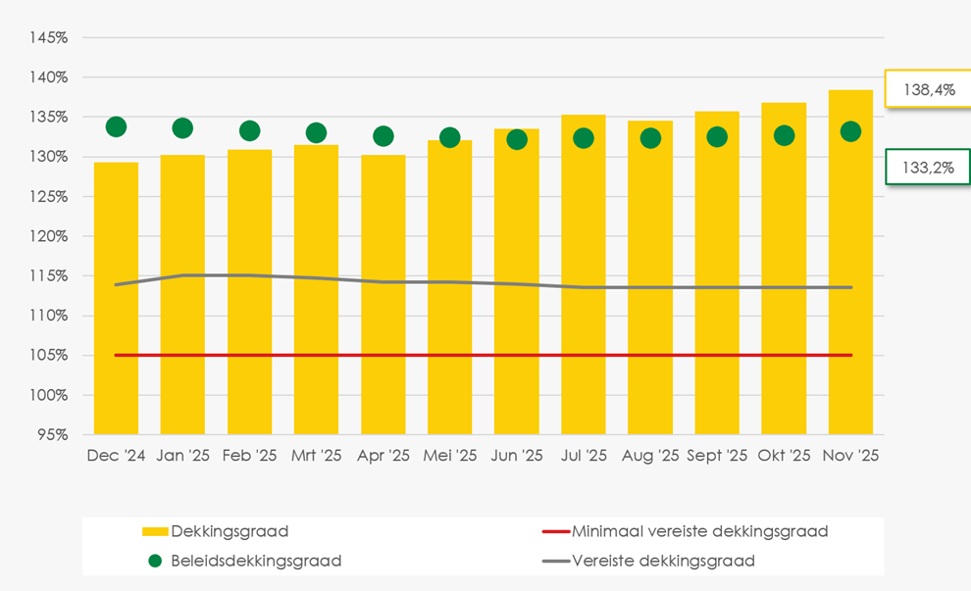The image size is (971, 591).
Task: Select the green dot on Nov '25 bar
Action: (x=850, y=131)
